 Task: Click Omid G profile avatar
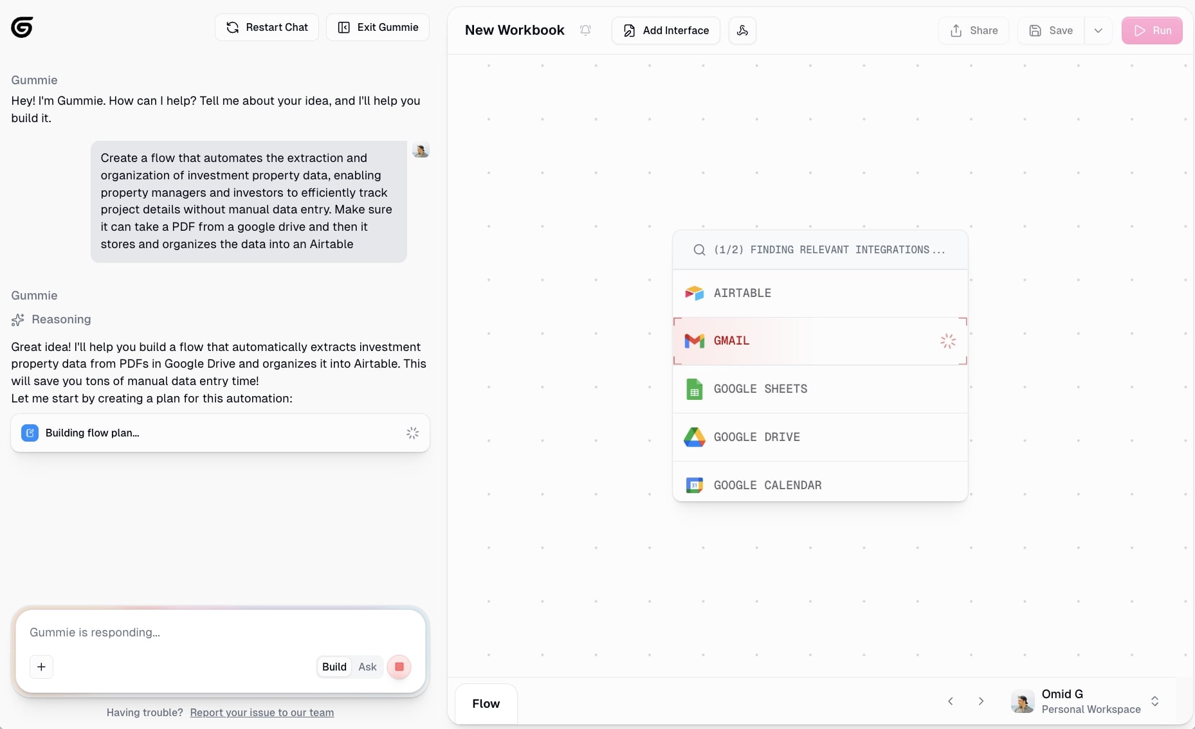(1023, 701)
